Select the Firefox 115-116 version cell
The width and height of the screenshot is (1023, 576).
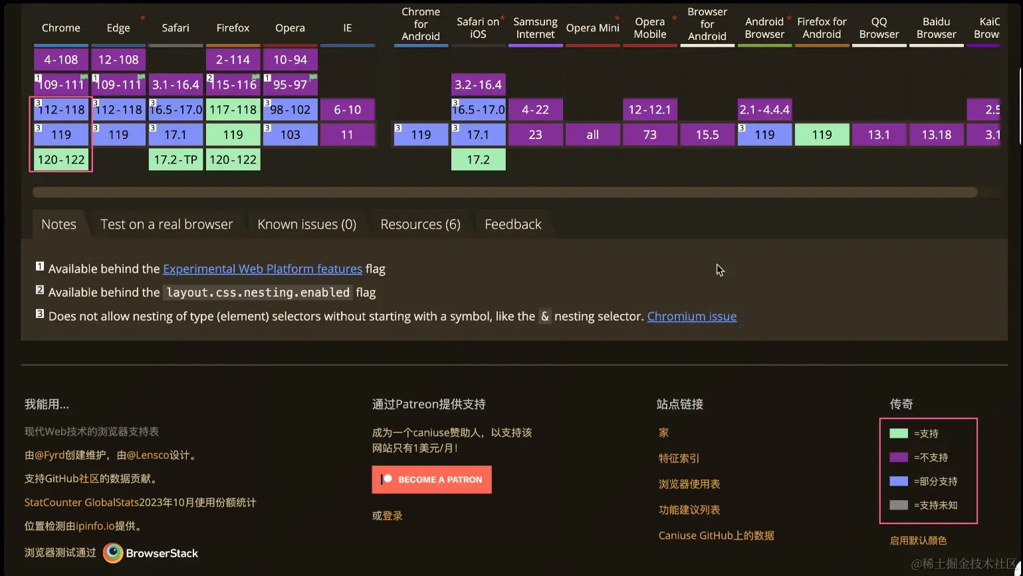[x=233, y=84]
